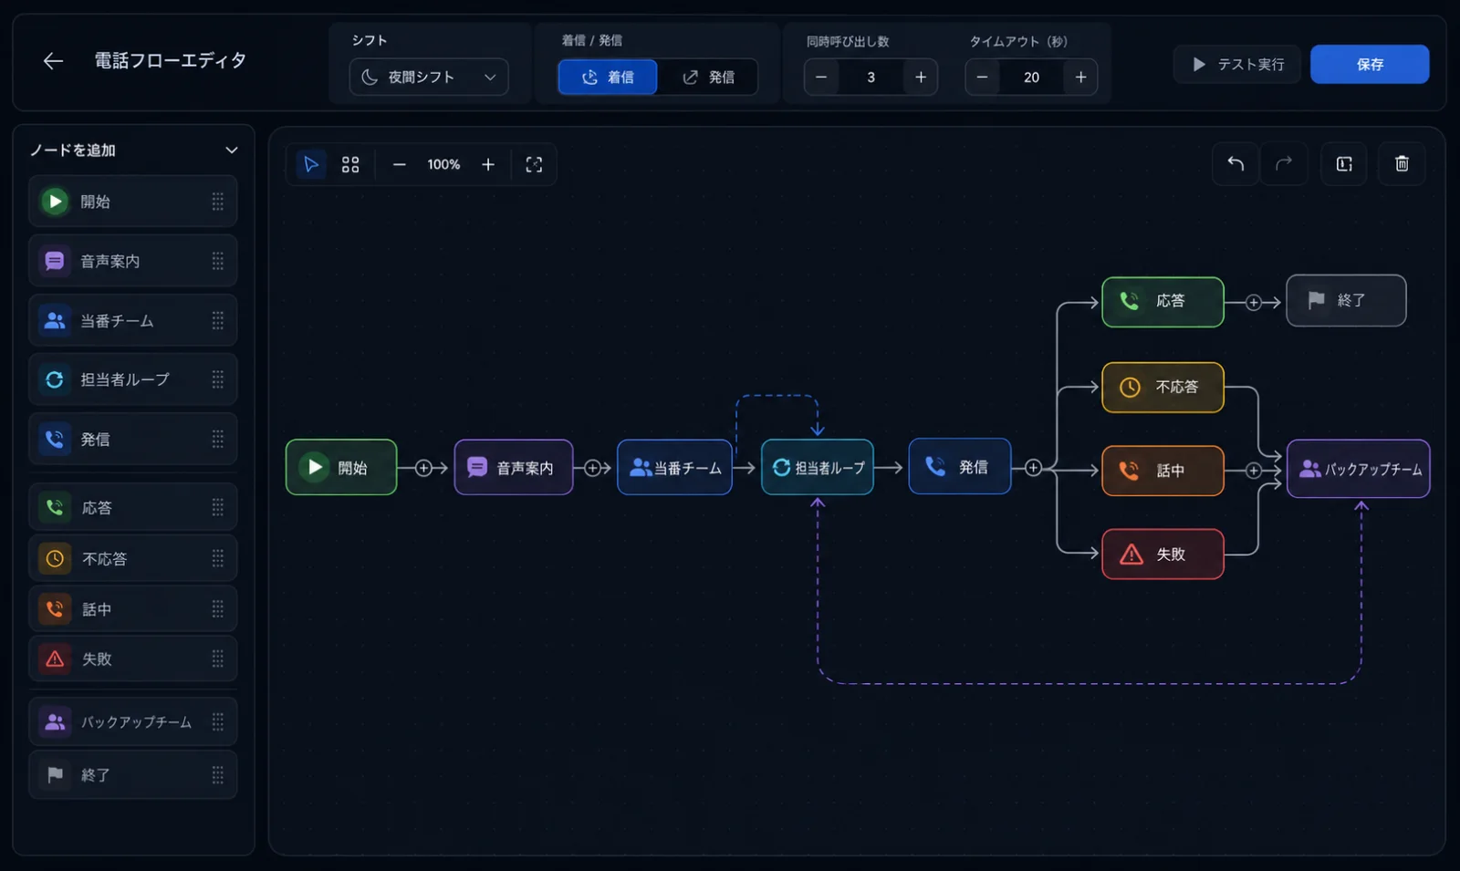Switch to 着信 incoming mode

pos(608,78)
